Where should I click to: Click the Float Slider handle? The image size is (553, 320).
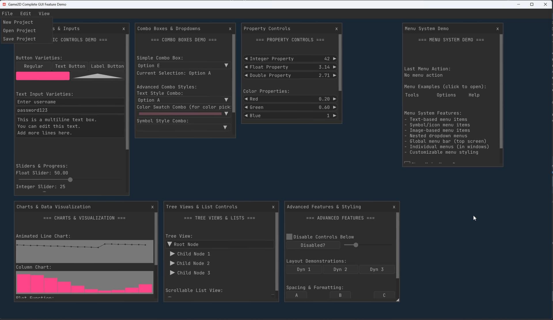coord(70,180)
